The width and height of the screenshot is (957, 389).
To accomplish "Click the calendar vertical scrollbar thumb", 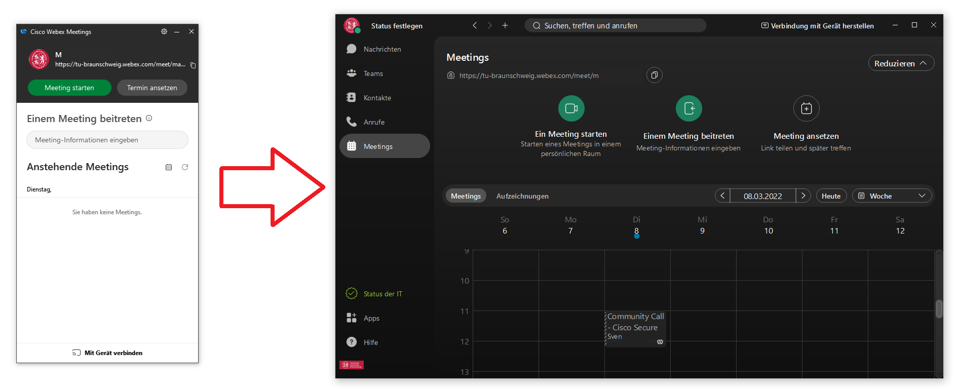I will click(x=939, y=309).
